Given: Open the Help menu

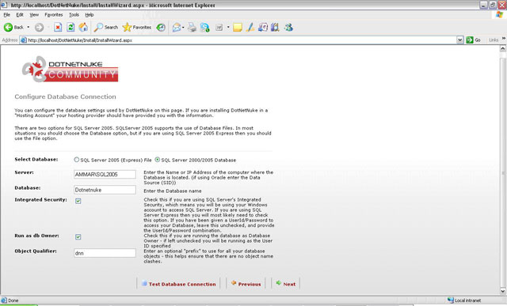Looking at the screenshot, I should tap(90, 15).
